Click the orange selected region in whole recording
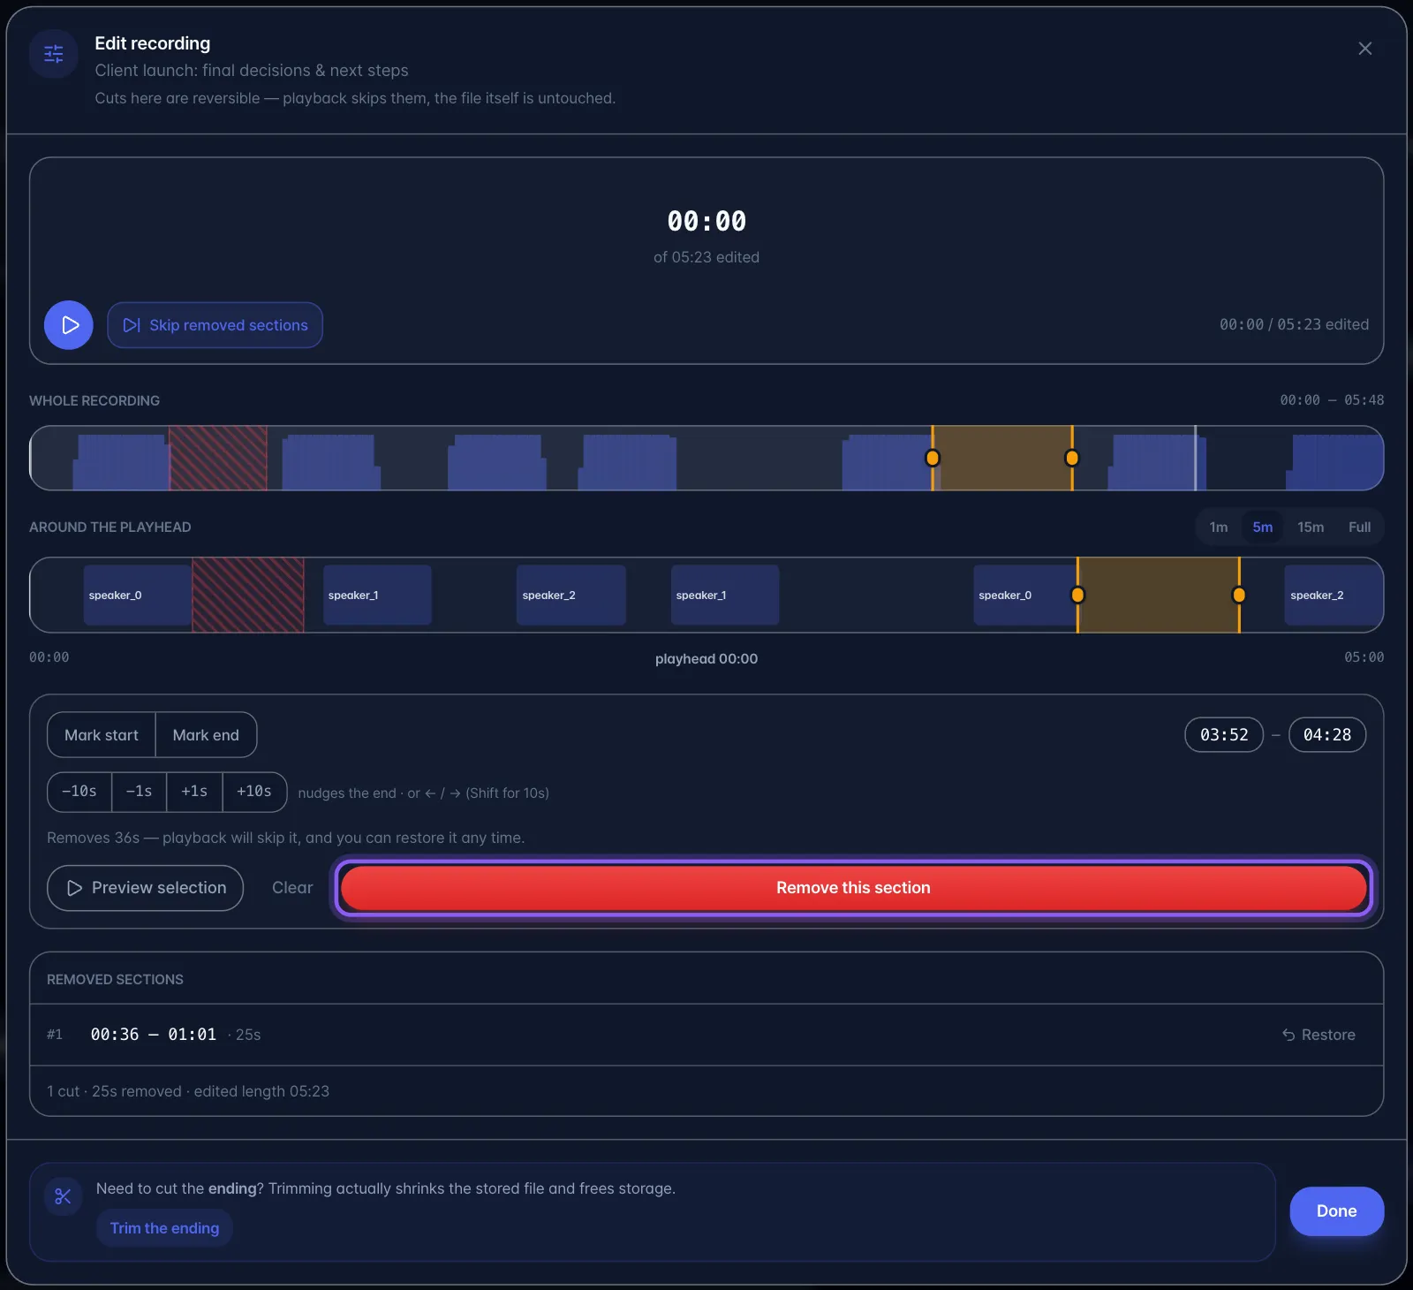The image size is (1413, 1290). point(1002,458)
